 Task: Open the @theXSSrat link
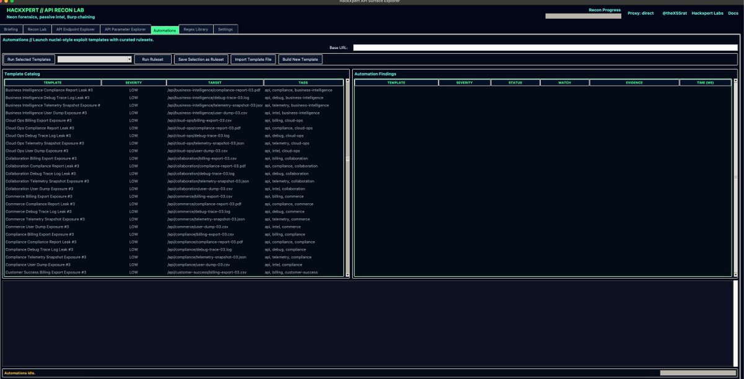click(674, 13)
